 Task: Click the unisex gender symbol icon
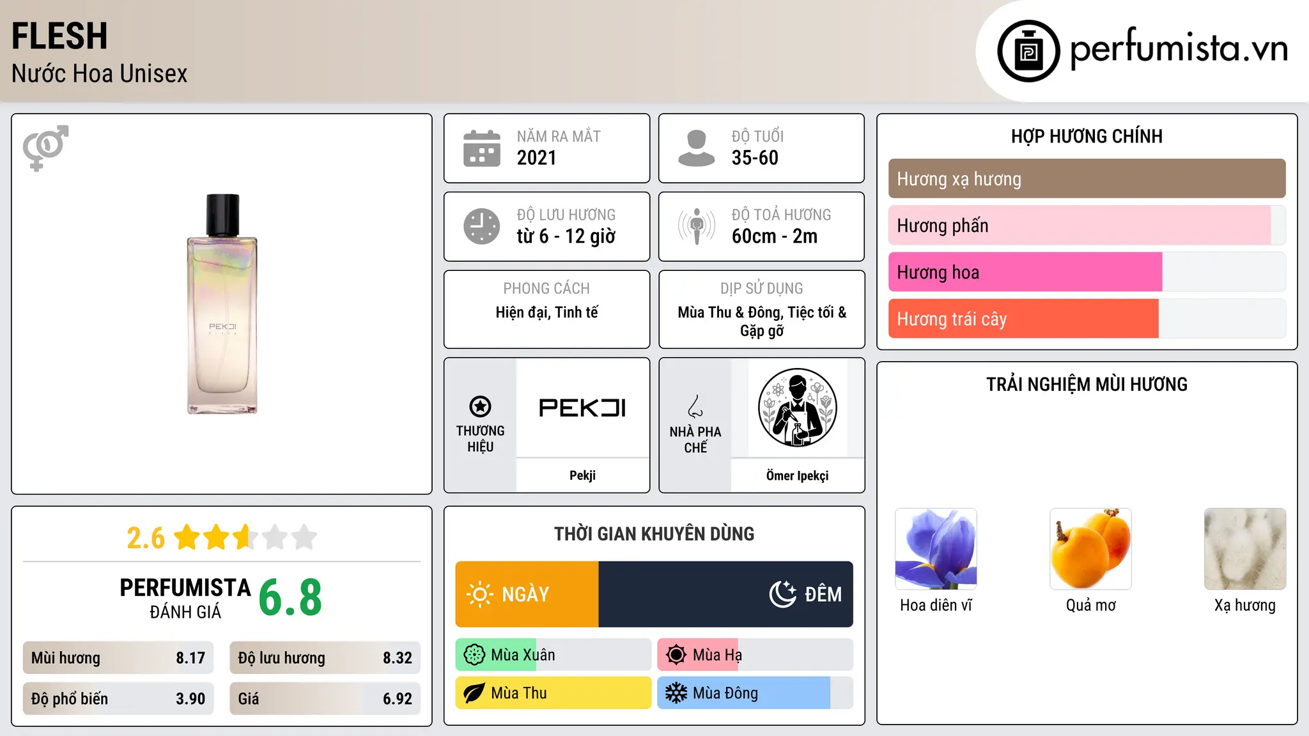(x=45, y=148)
